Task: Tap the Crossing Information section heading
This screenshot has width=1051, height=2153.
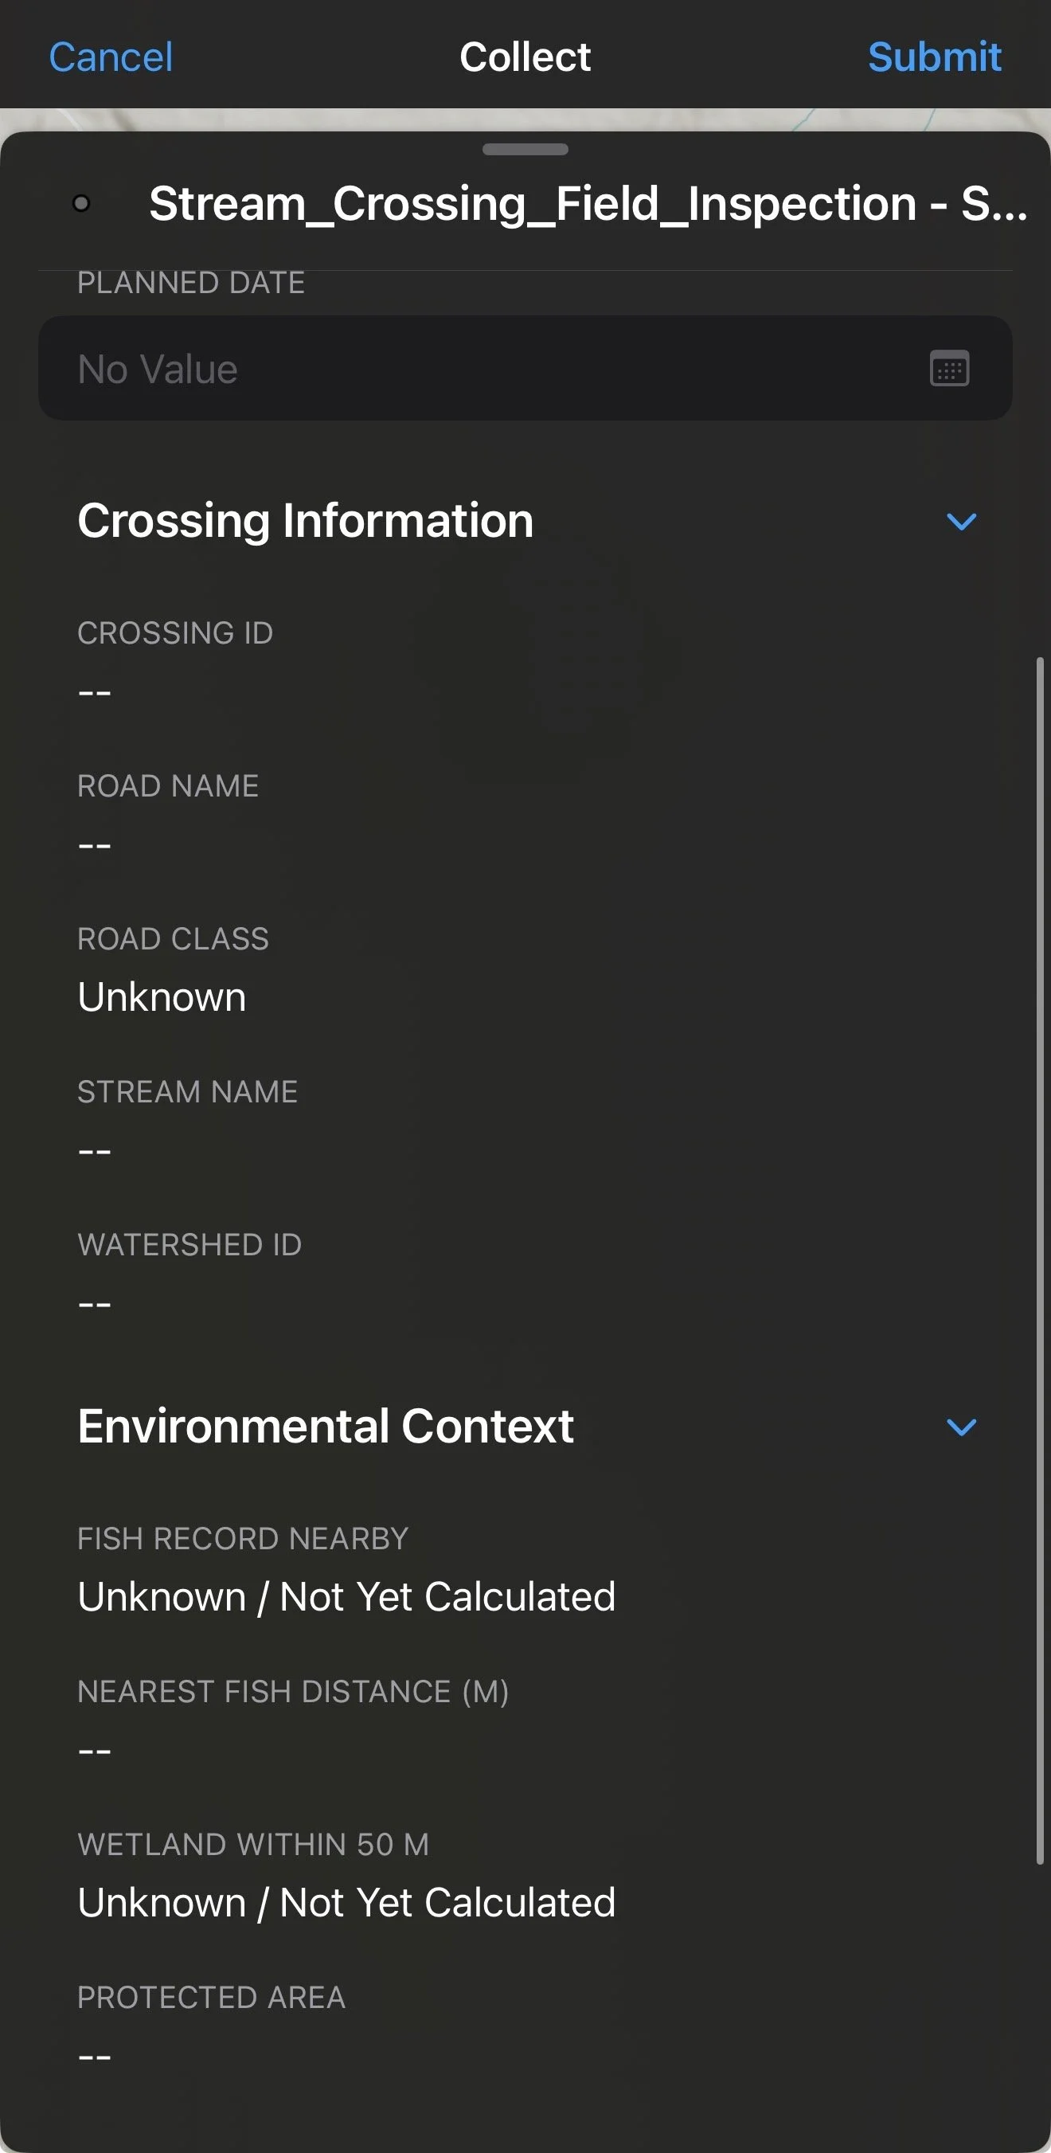Action: [x=305, y=521]
